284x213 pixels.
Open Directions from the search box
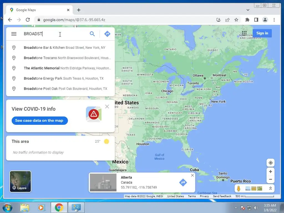coord(107,34)
